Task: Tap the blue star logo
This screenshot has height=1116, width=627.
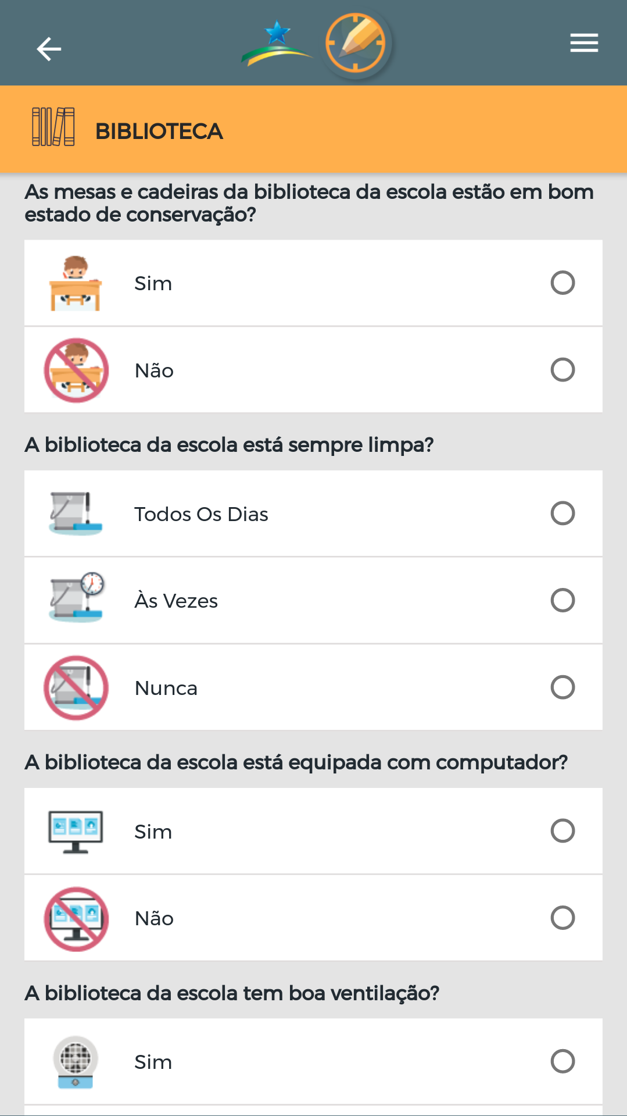Action: coord(277,43)
